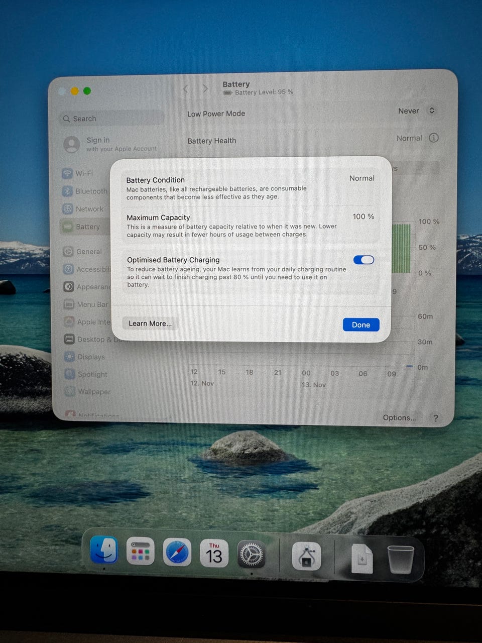
Task: Toggle Optimised Battery Charging switch
Action: point(364,260)
